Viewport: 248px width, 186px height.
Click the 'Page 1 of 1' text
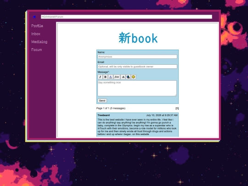pyautogui.click(x=103, y=108)
